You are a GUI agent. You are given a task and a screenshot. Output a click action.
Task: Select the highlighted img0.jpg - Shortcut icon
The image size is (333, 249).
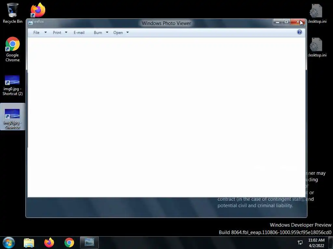(13, 117)
